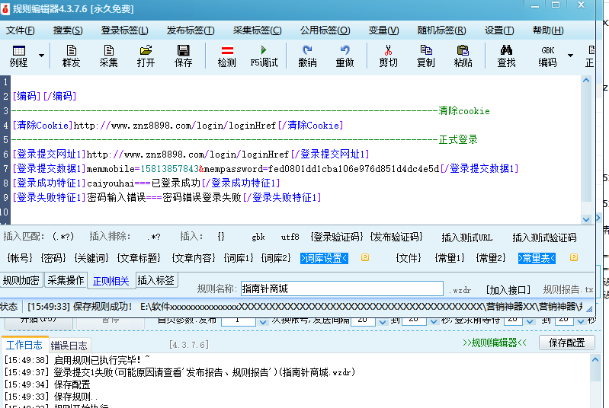Expand the dropdown arrow beside 例程
The width and height of the screenshot is (609, 408).
click(41, 56)
